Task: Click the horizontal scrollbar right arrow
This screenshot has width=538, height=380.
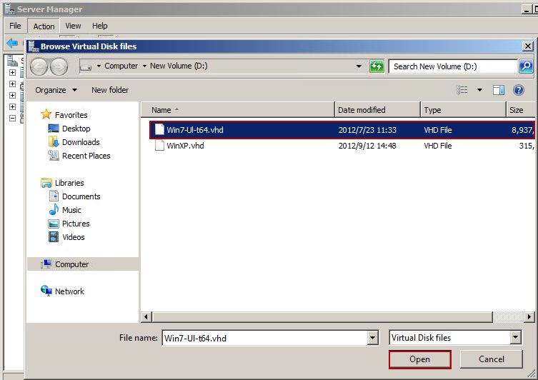Action: pyautogui.click(x=529, y=316)
